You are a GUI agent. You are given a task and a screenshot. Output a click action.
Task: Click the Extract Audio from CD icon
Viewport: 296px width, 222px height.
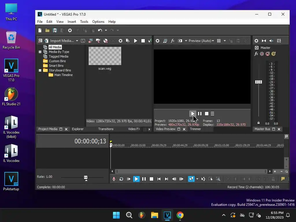click(x=106, y=41)
